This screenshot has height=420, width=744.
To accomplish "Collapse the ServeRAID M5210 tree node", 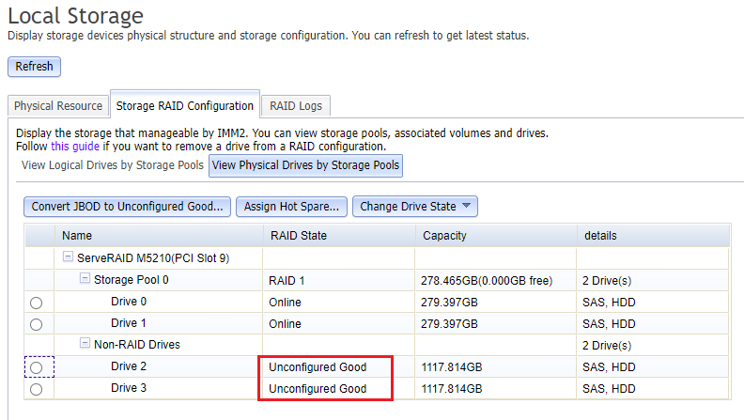I will [x=69, y=257].
